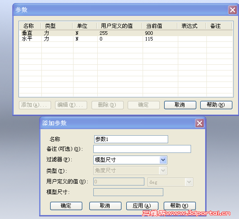The image size is (239, 219).
Task: Cancel the 添加参数 dialog
Action: [x=105, y=206]
